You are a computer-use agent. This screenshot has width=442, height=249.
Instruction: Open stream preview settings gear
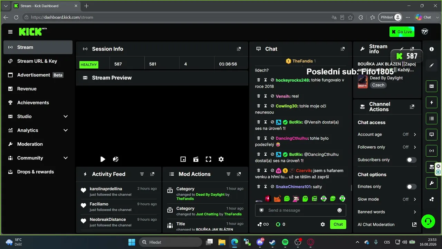click(x=221, y=159)
